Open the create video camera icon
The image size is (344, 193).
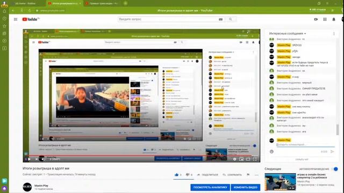pos(316,19)
